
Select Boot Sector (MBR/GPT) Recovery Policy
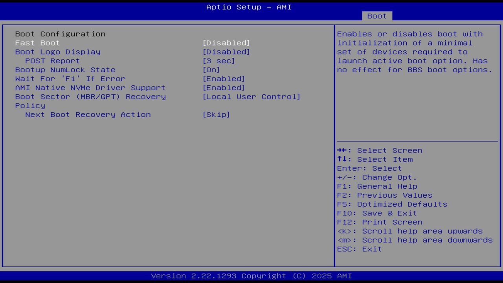[x=90, y=97]
